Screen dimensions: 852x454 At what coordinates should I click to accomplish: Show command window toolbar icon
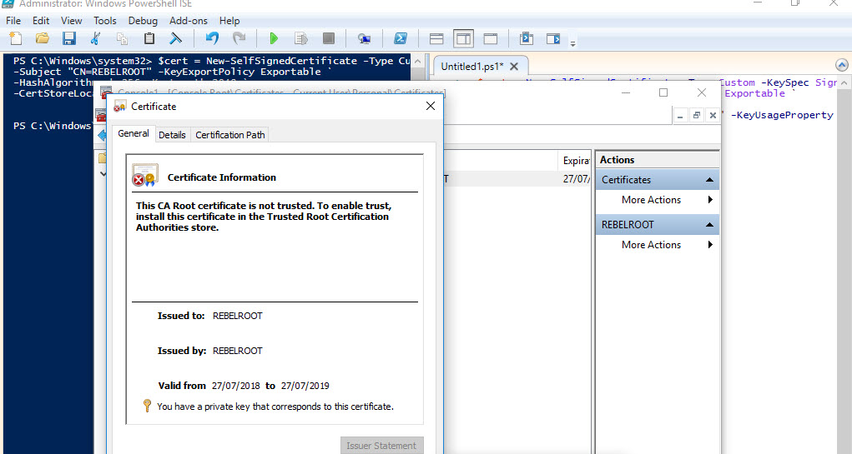click(526, 38)
